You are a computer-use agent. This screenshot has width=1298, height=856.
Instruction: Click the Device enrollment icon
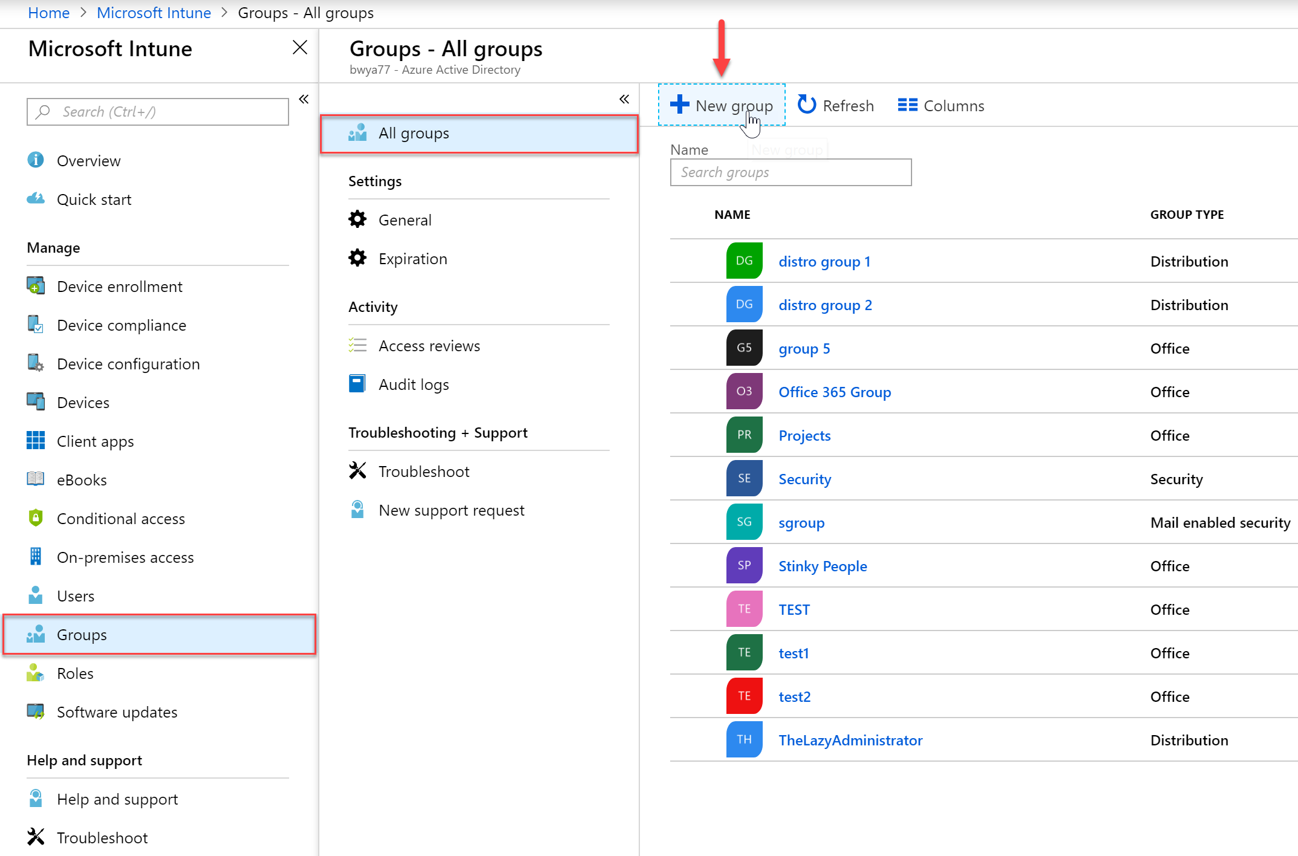click(36, 285)
